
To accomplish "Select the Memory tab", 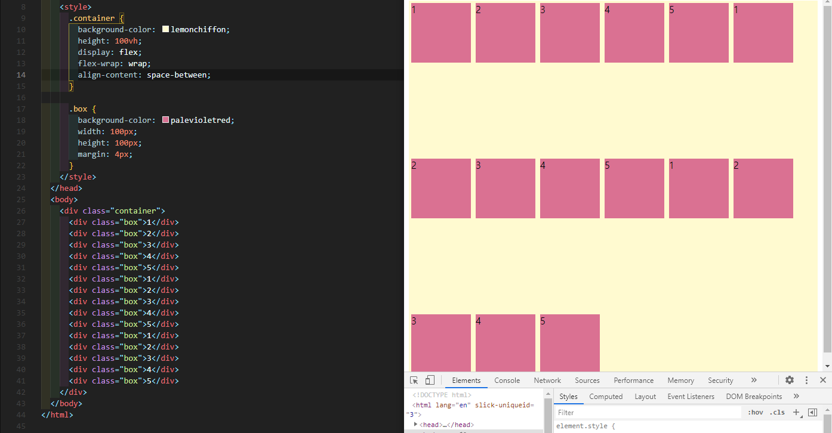I will click(680, 380).
